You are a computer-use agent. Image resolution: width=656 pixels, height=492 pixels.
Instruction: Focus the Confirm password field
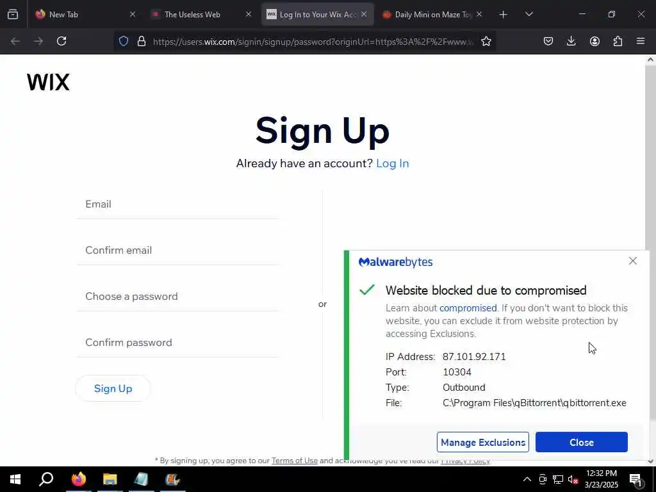[x=177, y=343]
